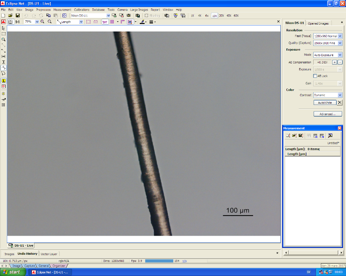Open the Calibrations menu
The image size is (346, 276).
82,10
